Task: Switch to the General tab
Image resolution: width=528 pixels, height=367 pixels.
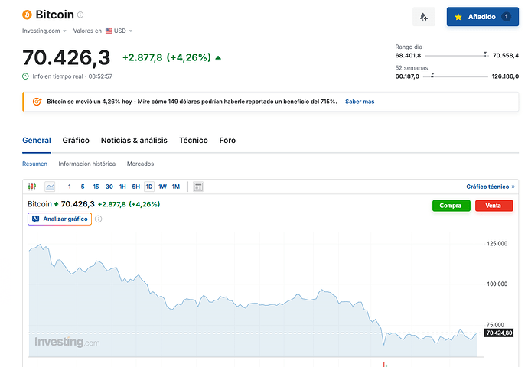Action: pyautogui.click(x=37, y=140)
